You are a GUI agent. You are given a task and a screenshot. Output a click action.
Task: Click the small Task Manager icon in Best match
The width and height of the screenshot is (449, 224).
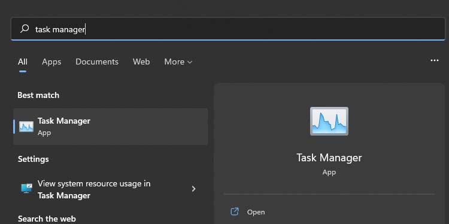pyautogui.click(x=26, y=127)
